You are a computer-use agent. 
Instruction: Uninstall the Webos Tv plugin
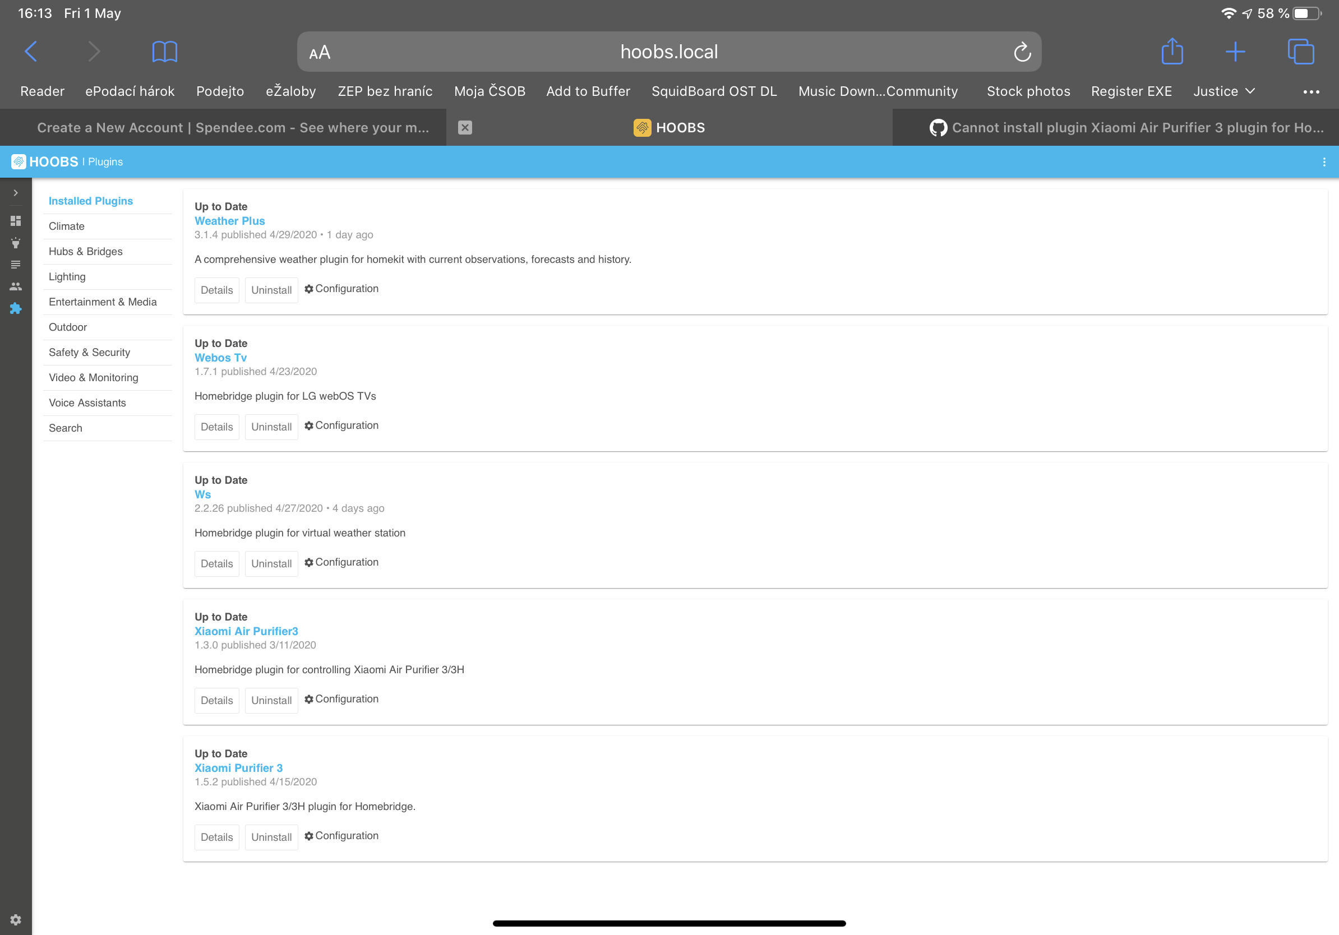pos(271,427)
